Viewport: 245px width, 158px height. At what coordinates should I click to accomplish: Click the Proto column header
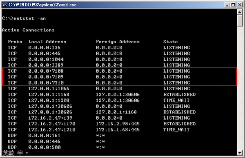[x=15, y=42]
